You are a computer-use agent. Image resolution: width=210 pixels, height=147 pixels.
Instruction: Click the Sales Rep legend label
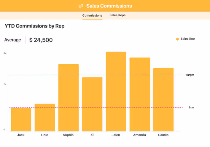(x=187, y=39)
